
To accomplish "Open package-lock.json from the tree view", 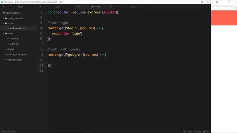I will pos(17,54).
